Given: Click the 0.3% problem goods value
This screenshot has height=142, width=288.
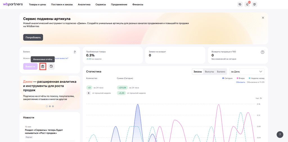Looking at the screenshot, I should (90, 55).
